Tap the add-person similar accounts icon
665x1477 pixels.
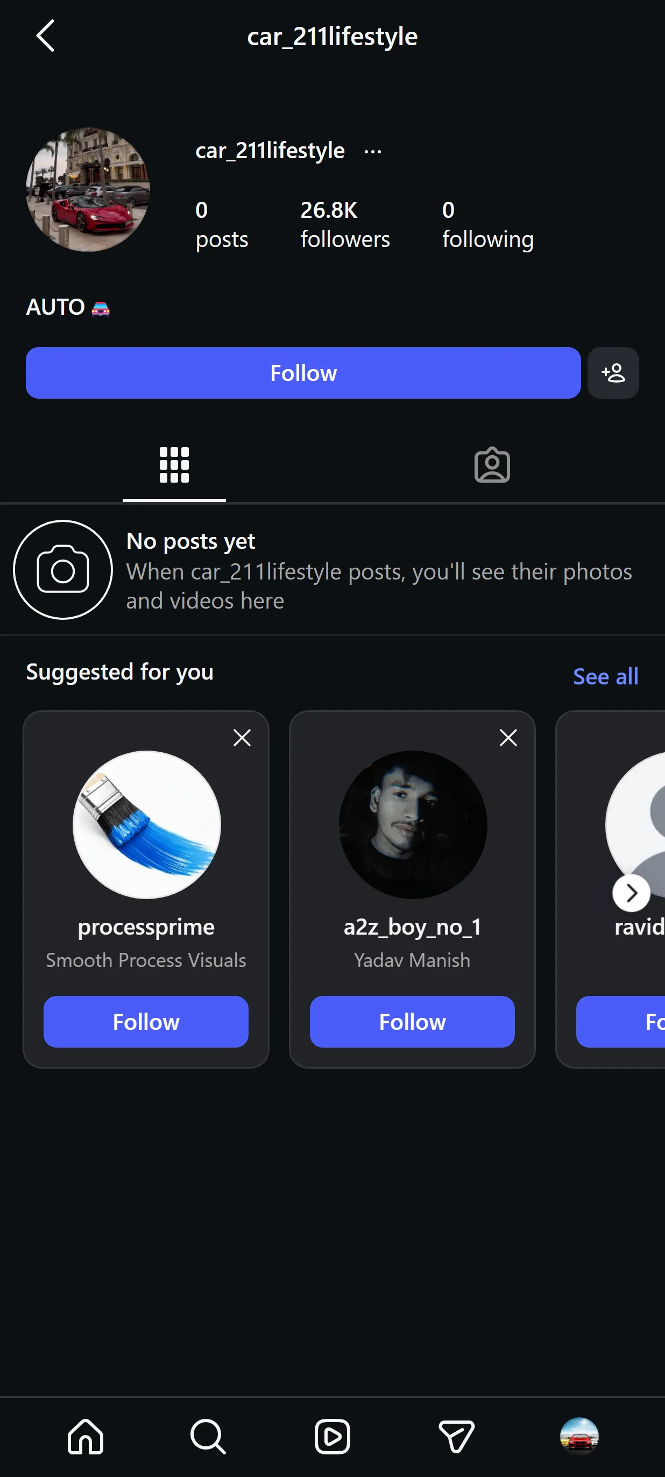pyautogui.click(x=613, y=373)
